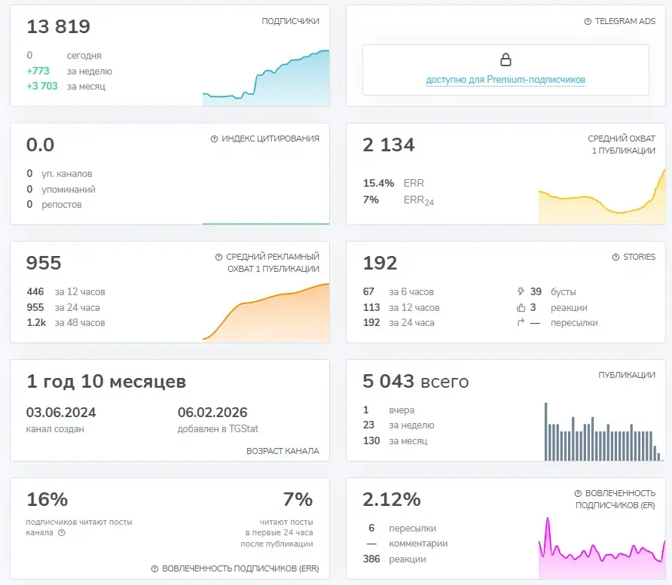Click the ВОЗРАСТ КАНАЛА label
Screen dimensions: 672x585
283,451
